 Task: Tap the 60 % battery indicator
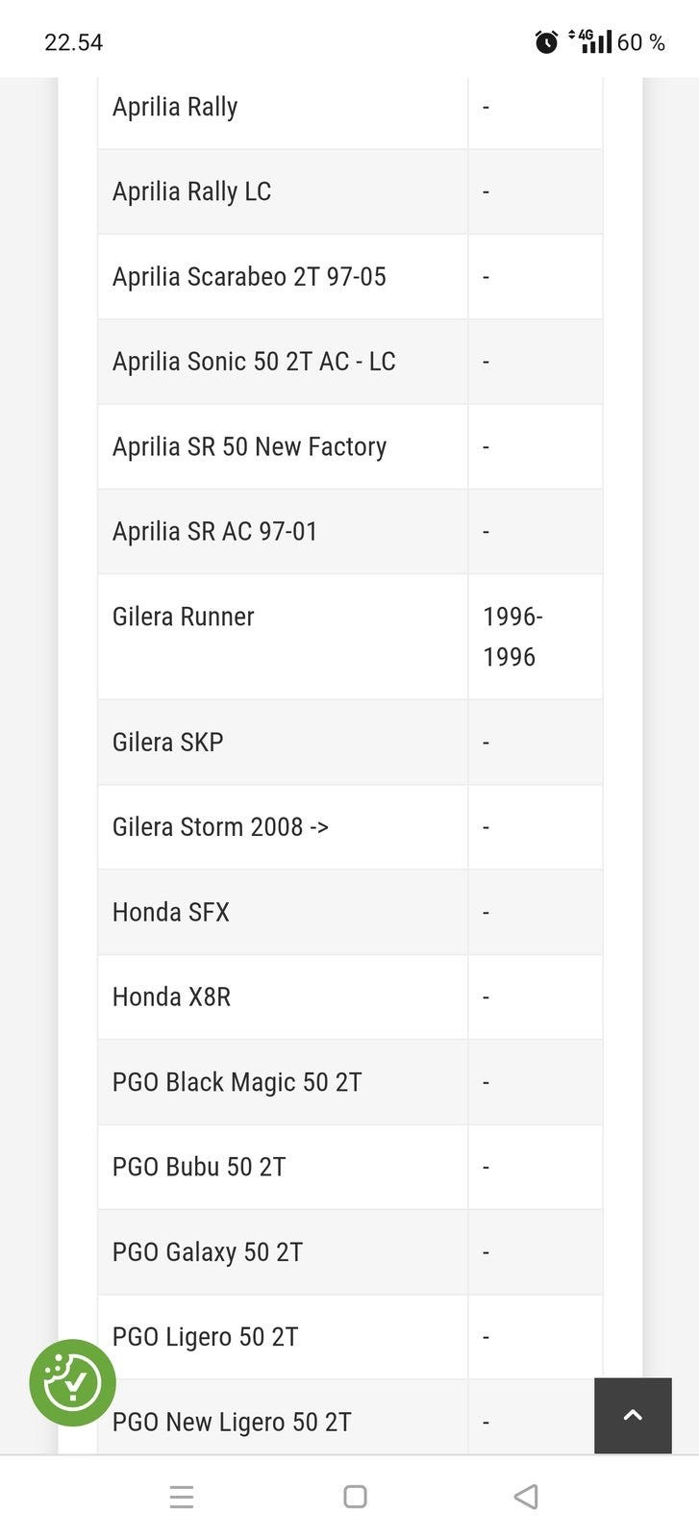click(x=640, y=42)
